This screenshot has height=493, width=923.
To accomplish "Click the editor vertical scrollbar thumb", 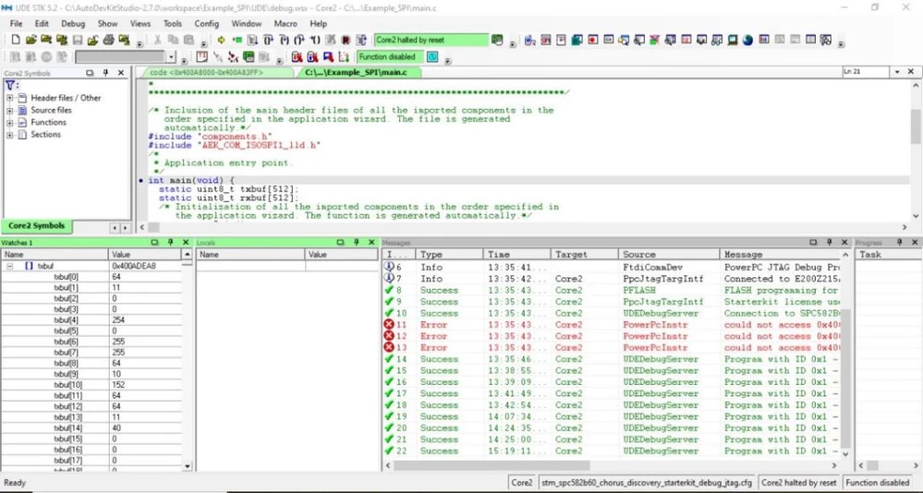I will click(916, 126).
